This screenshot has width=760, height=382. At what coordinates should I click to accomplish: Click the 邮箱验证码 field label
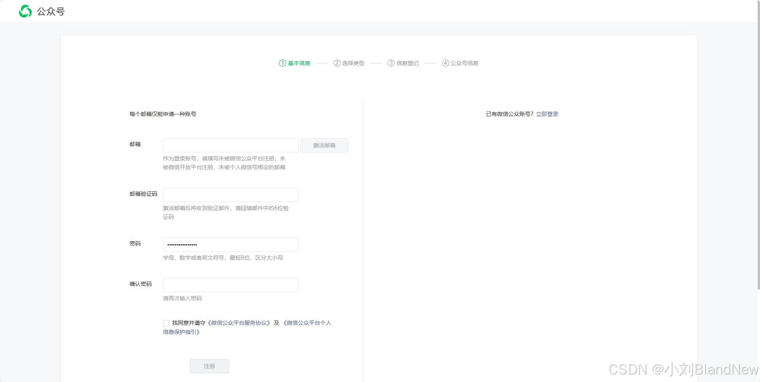(x=143, y=194)
